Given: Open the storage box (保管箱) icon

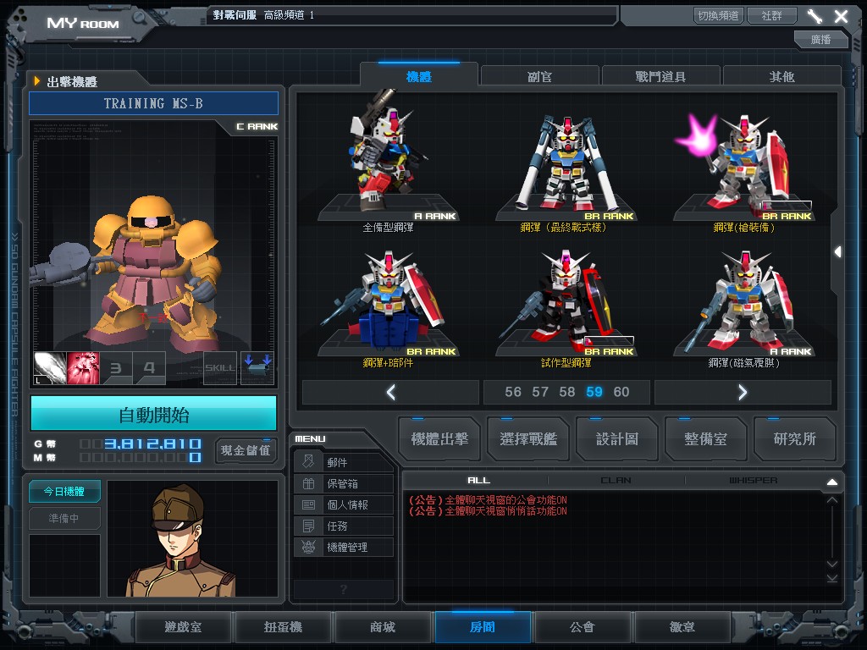Looking at the screenshot, I should (x=308, y=483).
